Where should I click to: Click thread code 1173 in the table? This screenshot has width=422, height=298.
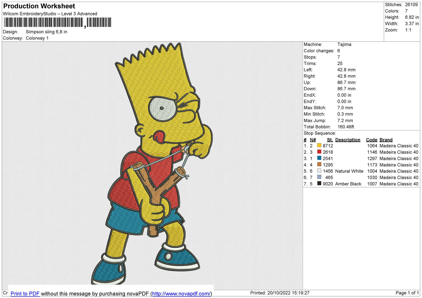click(372, 165)
